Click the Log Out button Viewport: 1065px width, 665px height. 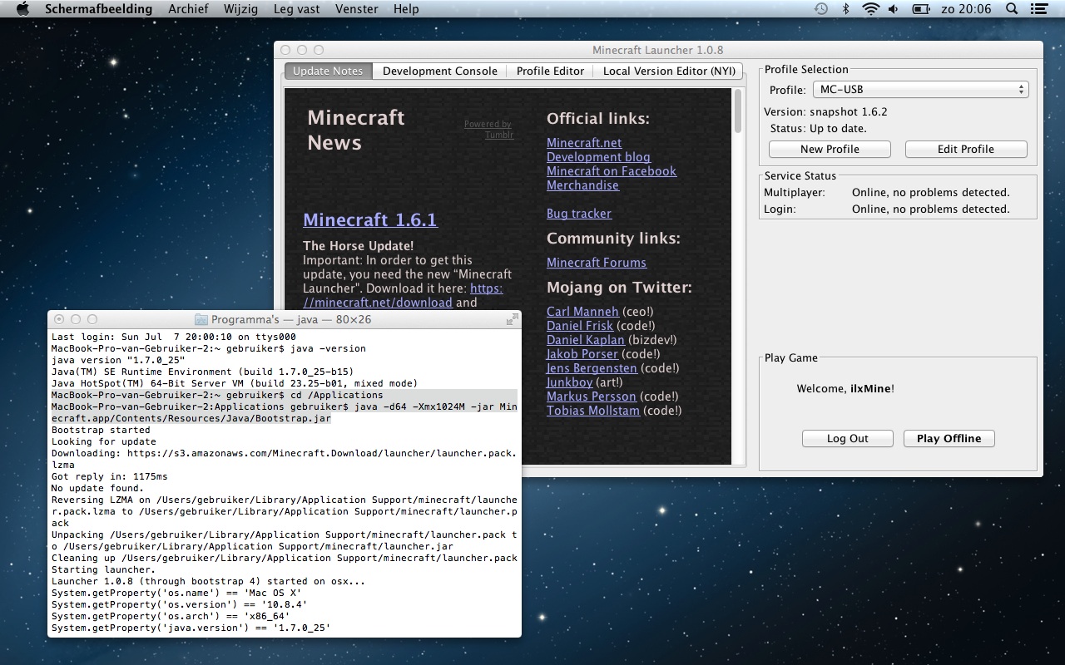pyautogui.click(x=847, y=439)
